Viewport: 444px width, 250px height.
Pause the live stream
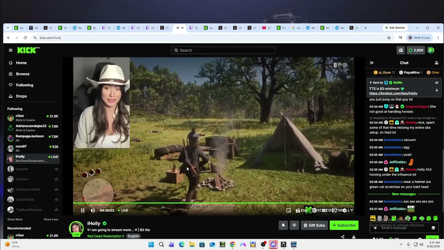click(83, 210)
